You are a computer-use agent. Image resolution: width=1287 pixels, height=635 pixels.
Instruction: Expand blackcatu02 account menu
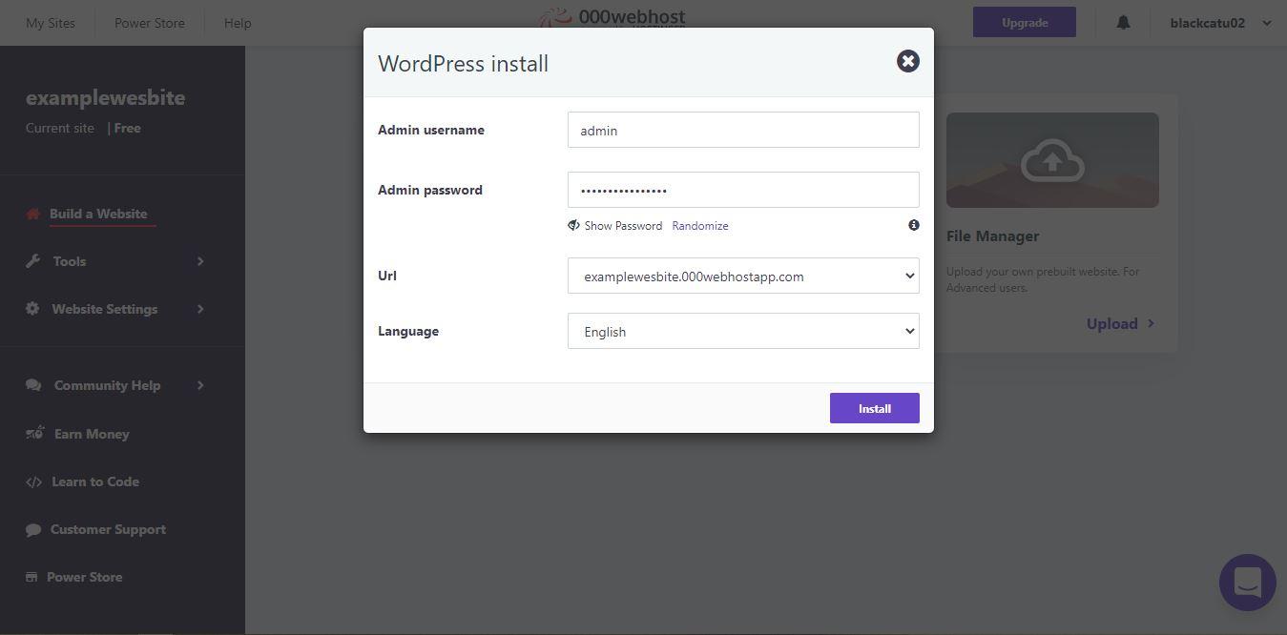click(x=1220, y=23)
